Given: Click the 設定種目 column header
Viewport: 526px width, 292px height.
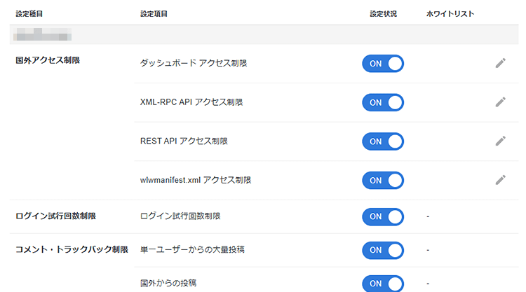Looking at the screenshot, I should pos(29,14).
